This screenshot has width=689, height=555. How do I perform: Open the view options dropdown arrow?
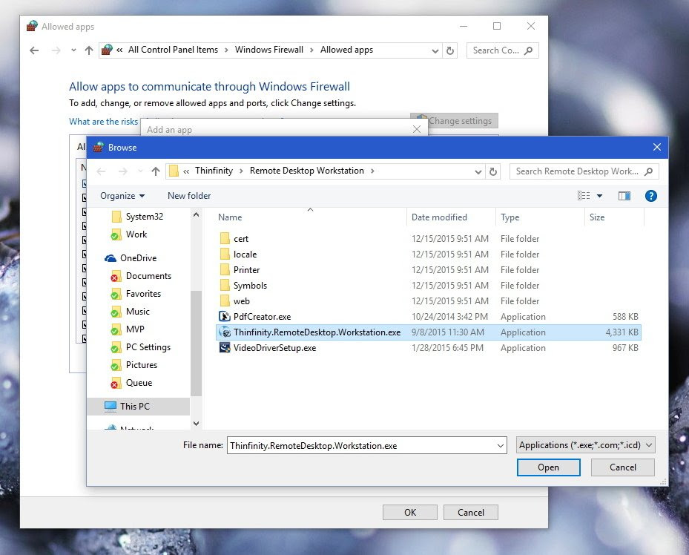(599, 196)
